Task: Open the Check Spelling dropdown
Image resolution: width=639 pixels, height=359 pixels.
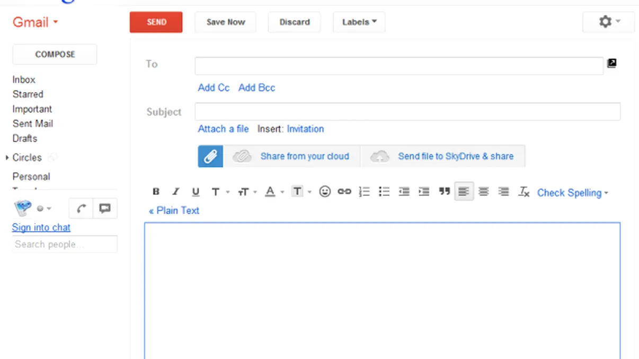Action: click(573, 193)
